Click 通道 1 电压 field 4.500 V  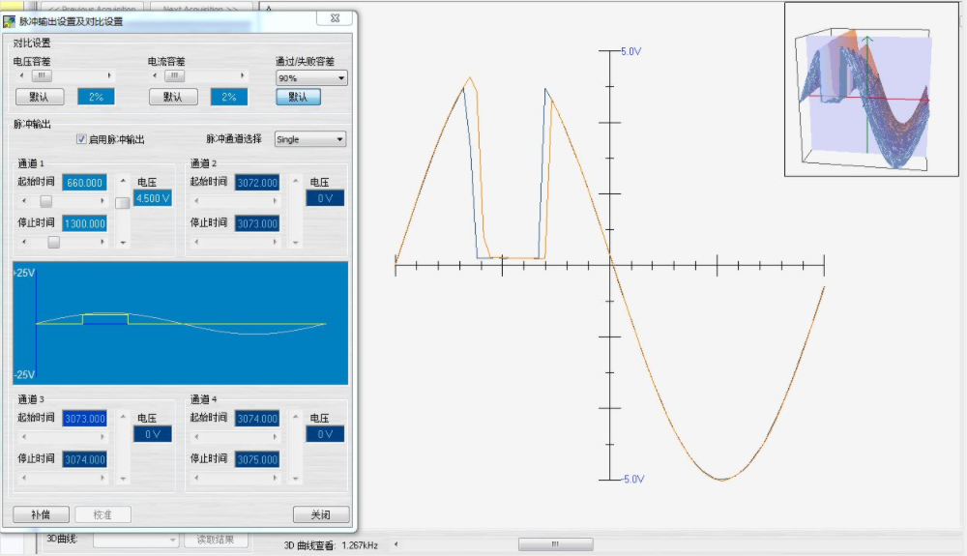[153, 198]
